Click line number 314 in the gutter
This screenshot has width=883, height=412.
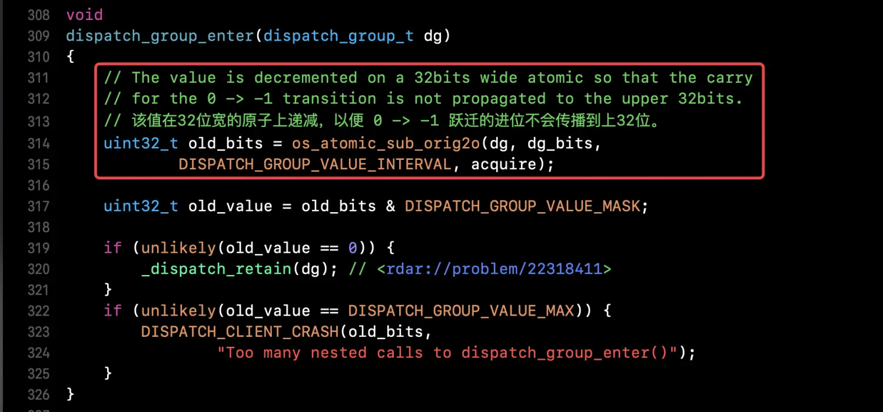(x=38, y=143)
